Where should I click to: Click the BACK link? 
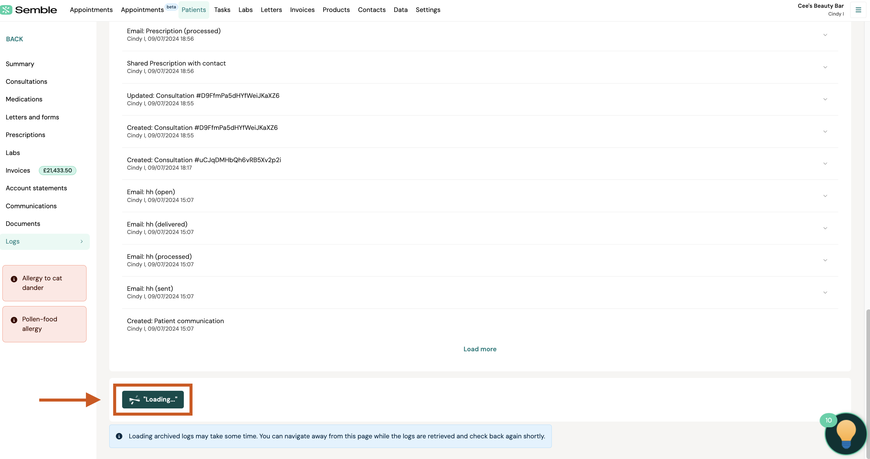[x=15, y=39]
